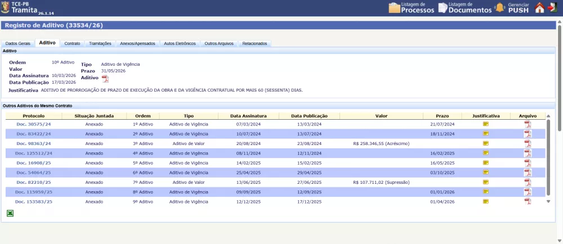Export table to Excel spreadsheet
The height and width of the screenshot is (244, 563).
coord(10,213)
